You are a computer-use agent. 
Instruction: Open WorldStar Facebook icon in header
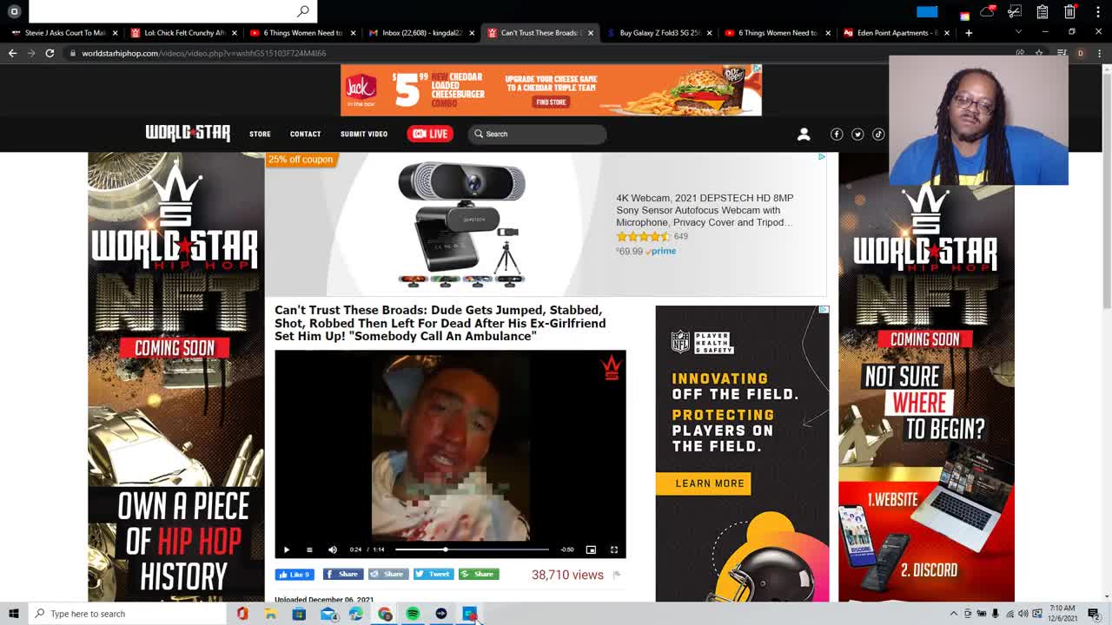click(x=837, y=134)
